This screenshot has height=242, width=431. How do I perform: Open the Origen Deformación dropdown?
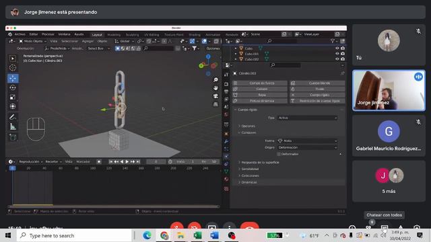click(x=307, y=148)
